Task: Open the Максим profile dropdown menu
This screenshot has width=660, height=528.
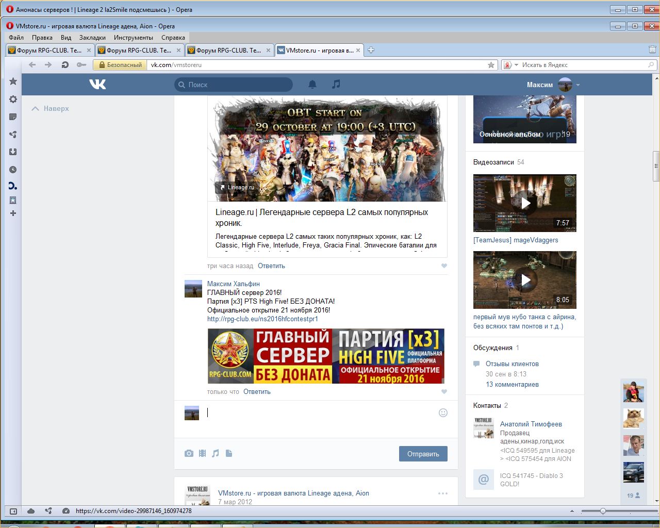Action: pos(578,85)
